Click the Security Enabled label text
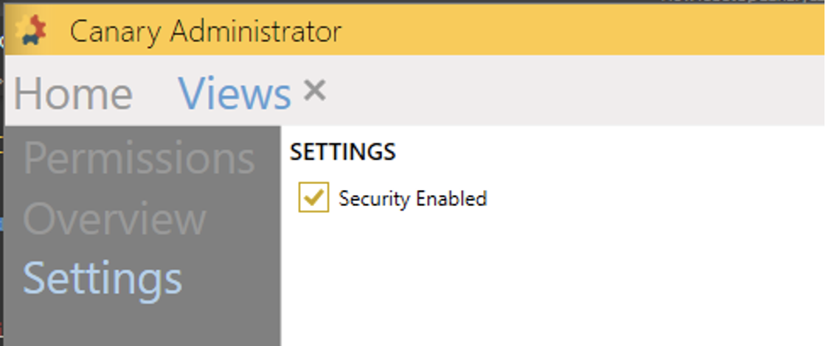 click(x=412, y=199)
